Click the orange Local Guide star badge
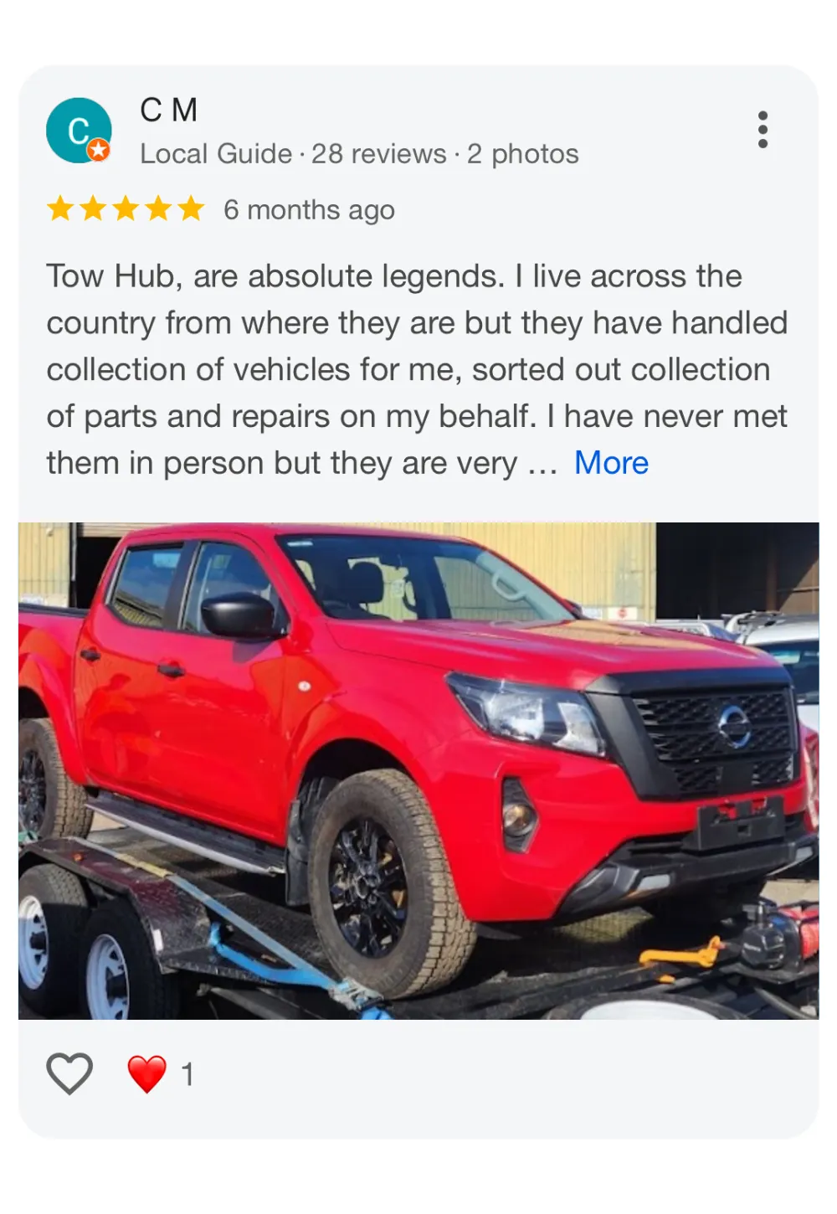 tap(99, 150)
